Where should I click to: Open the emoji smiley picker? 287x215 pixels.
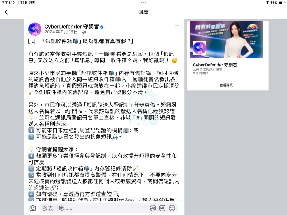pyautogui.click(x=172, y=208)
